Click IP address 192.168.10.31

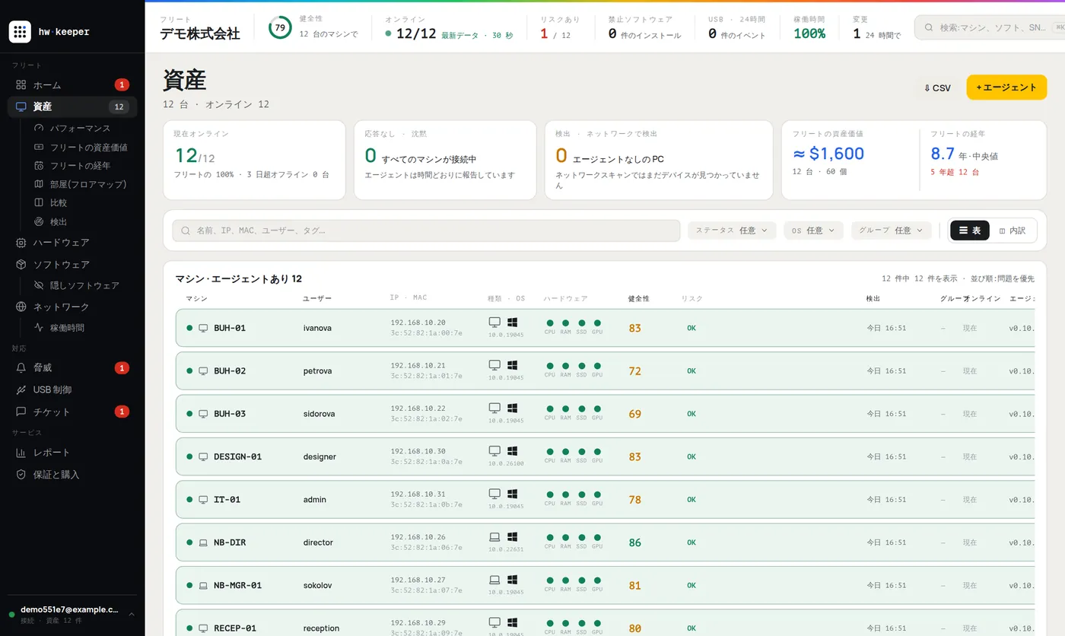(x=418, y=494)
